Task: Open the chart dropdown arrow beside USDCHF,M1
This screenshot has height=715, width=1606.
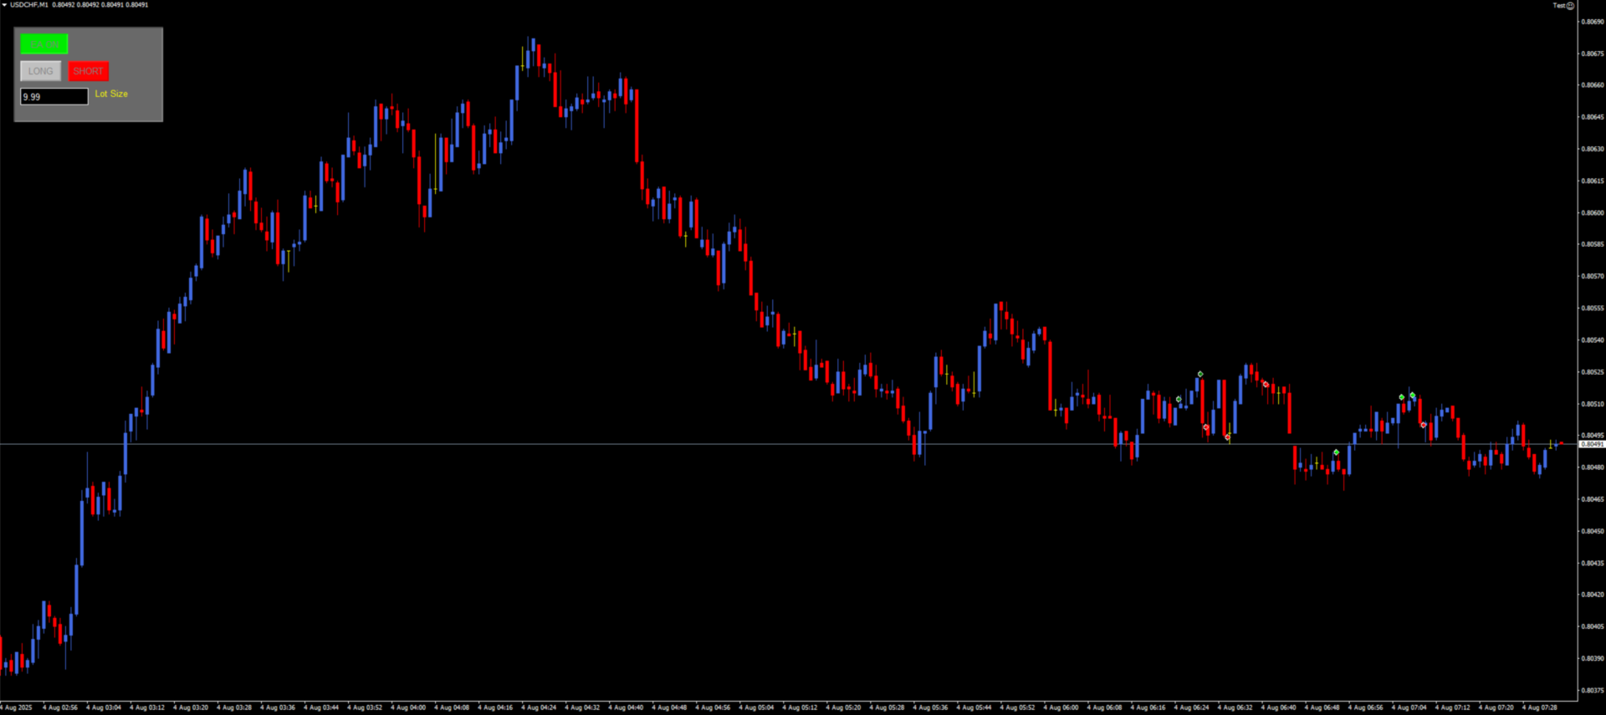Action: click(x=4, y=5)
